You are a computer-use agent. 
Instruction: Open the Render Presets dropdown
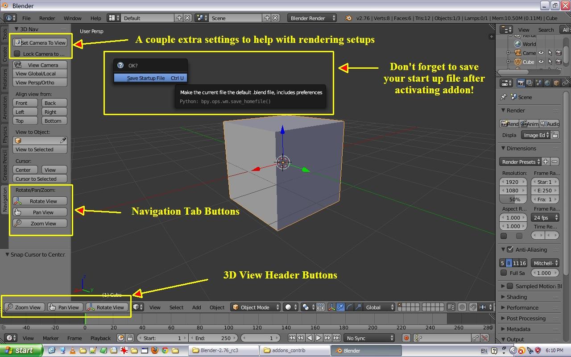coord(520,162)
